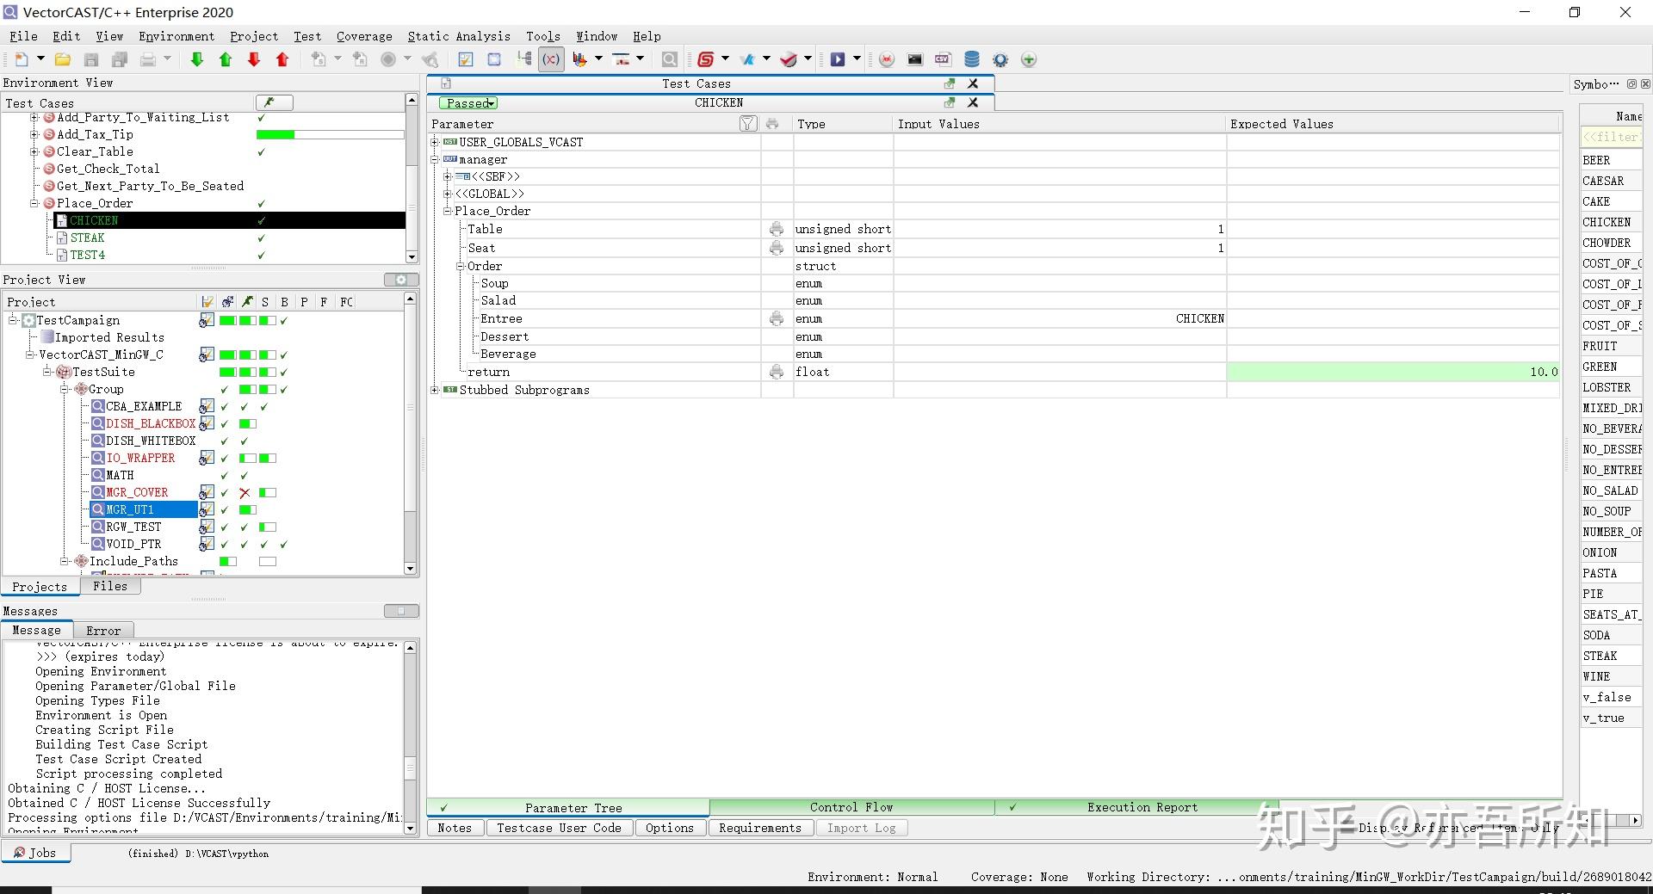Open the Static Analysis menu
Viewport: 1653px width, 894px height.
point(459,36)
